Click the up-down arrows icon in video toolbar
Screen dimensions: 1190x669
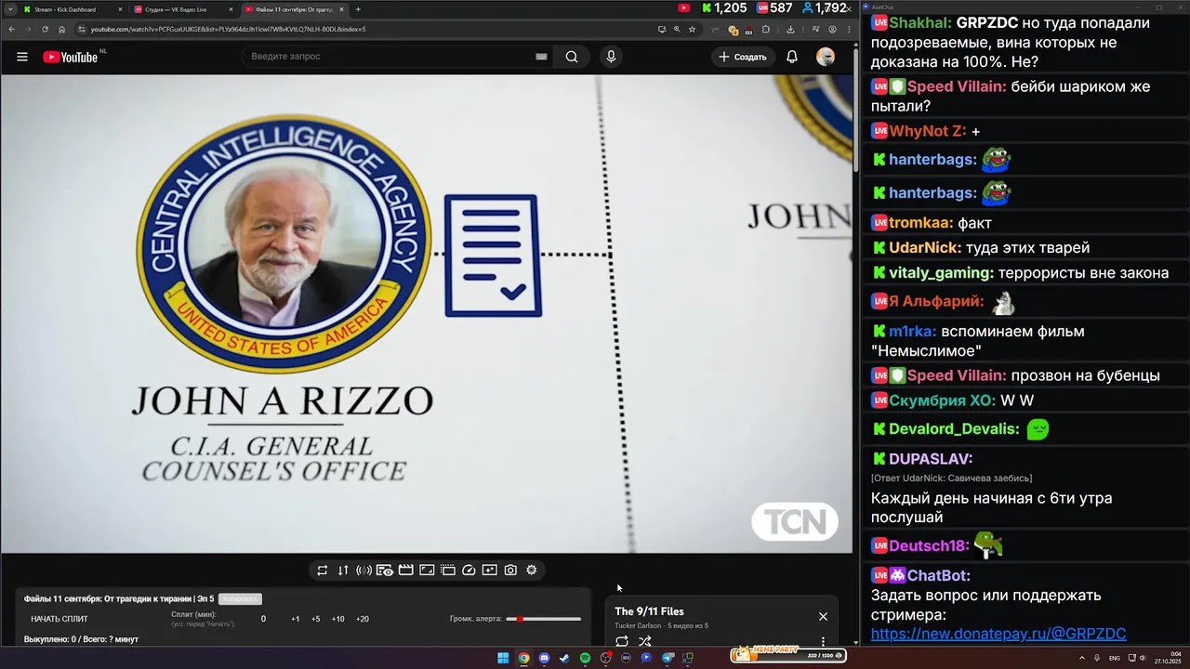[343, 570]
